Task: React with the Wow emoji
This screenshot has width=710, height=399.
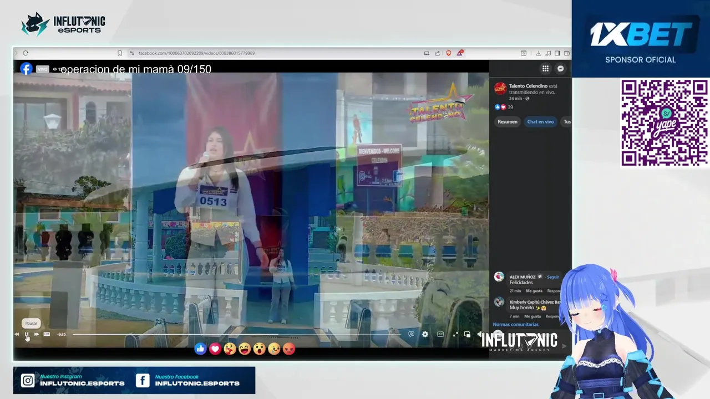Action: pyautogui.click(x=259, y=349)
